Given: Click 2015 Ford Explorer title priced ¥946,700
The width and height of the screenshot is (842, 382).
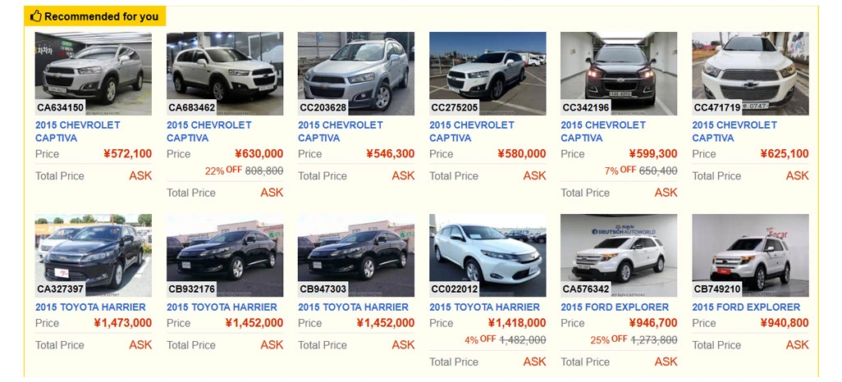Looking at the screenshot, I should pyautogui.click(x=615, y=307).
